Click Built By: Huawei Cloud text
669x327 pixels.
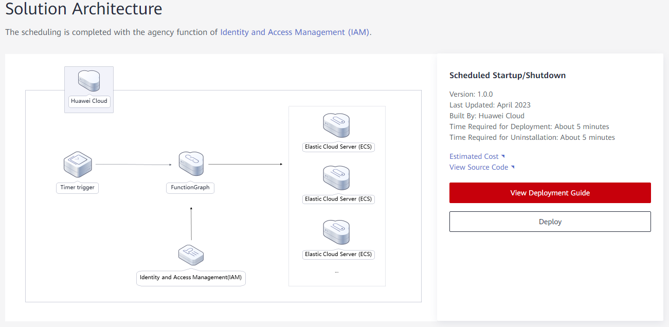click(487, 116)
